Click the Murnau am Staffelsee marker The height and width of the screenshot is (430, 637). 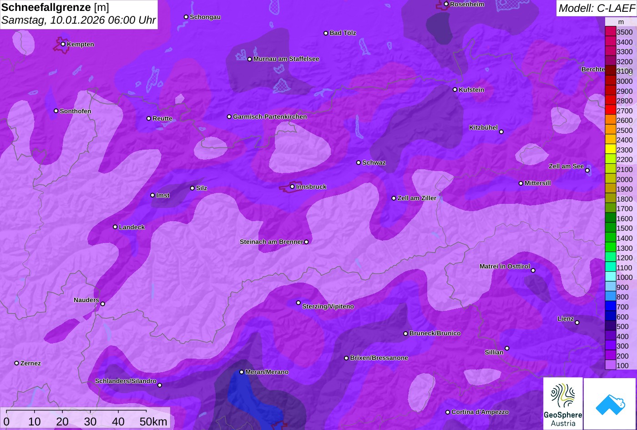tap(249, 59)
